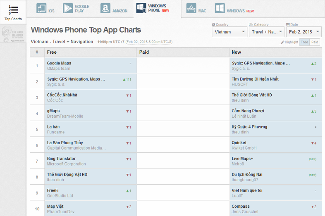Click publisher Kwiket GmbH
325x216 pixels.
click(x=244, y=148)
